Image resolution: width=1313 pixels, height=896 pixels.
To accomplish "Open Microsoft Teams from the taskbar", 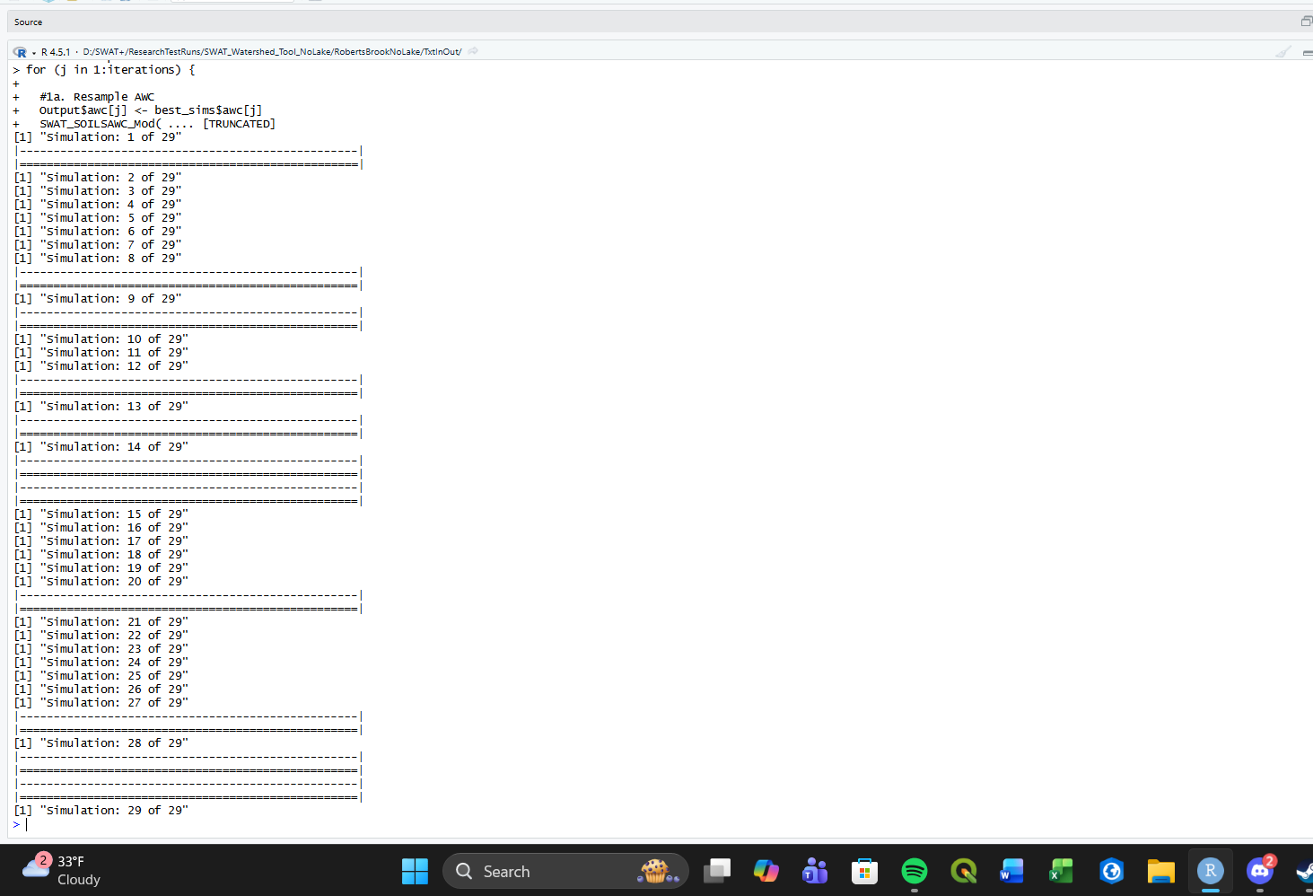I will pyautogui.click(x=815, y=871).
